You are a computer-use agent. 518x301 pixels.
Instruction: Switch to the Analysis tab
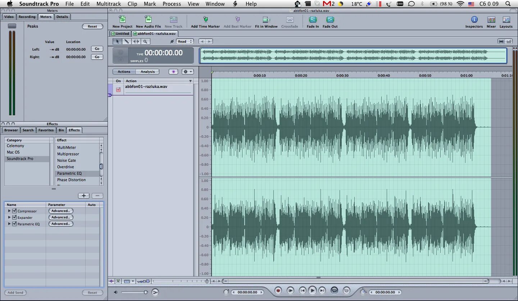(147, 72)
